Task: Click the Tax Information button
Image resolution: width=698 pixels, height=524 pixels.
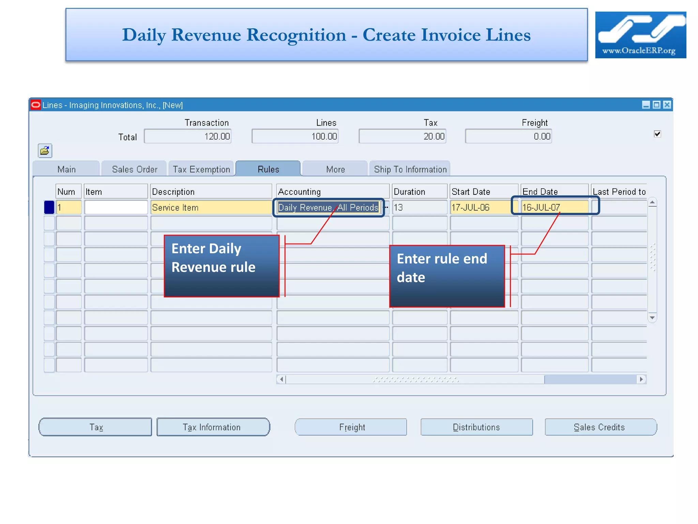Action: click(x=213, y=427)
